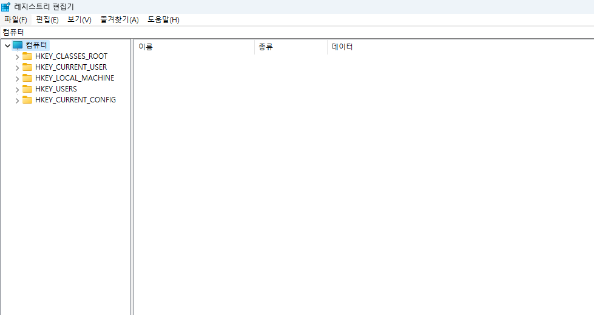Expand HKEY_LOCAL_MACHINE chevron
This screenshot has height=315, width=594.
pyautogui.click(x=17, y=79)
